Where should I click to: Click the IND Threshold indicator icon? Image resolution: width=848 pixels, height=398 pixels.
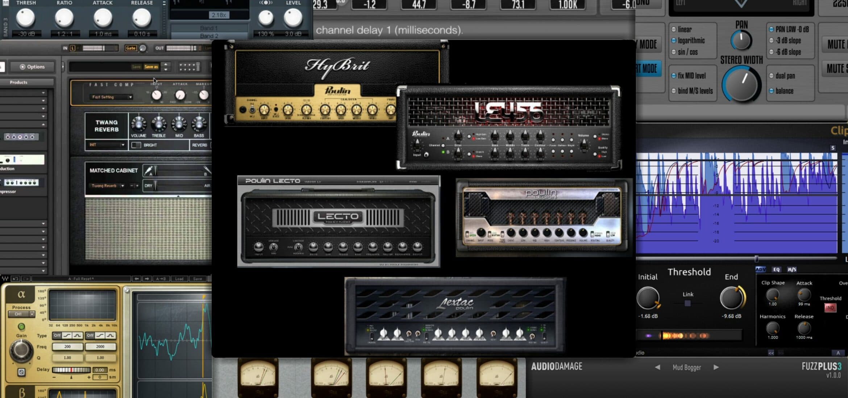[x=830, y=308]
